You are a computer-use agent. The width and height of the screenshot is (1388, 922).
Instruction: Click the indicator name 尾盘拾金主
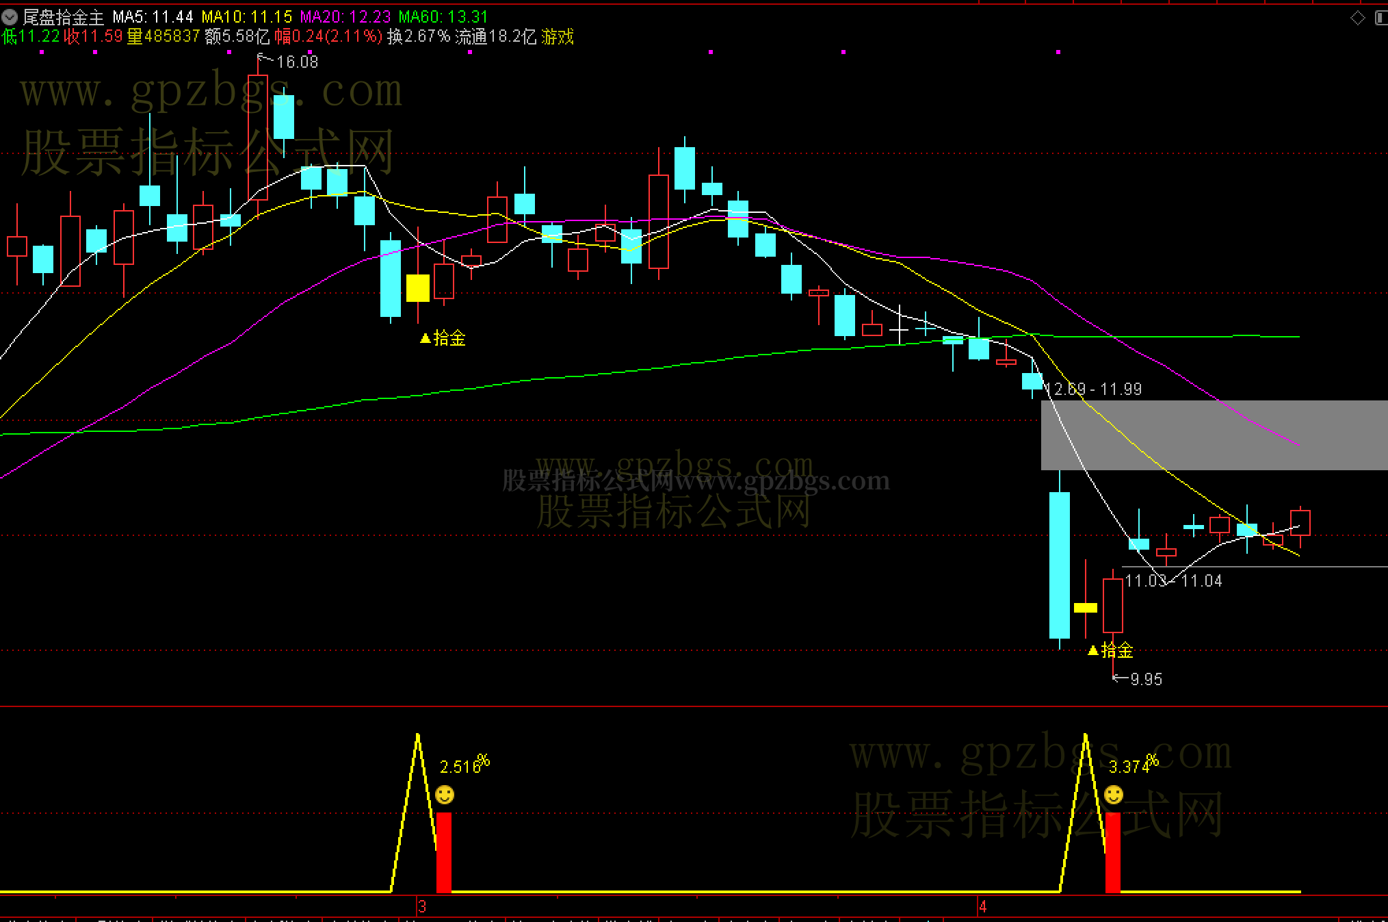click(x=64, y=16)
